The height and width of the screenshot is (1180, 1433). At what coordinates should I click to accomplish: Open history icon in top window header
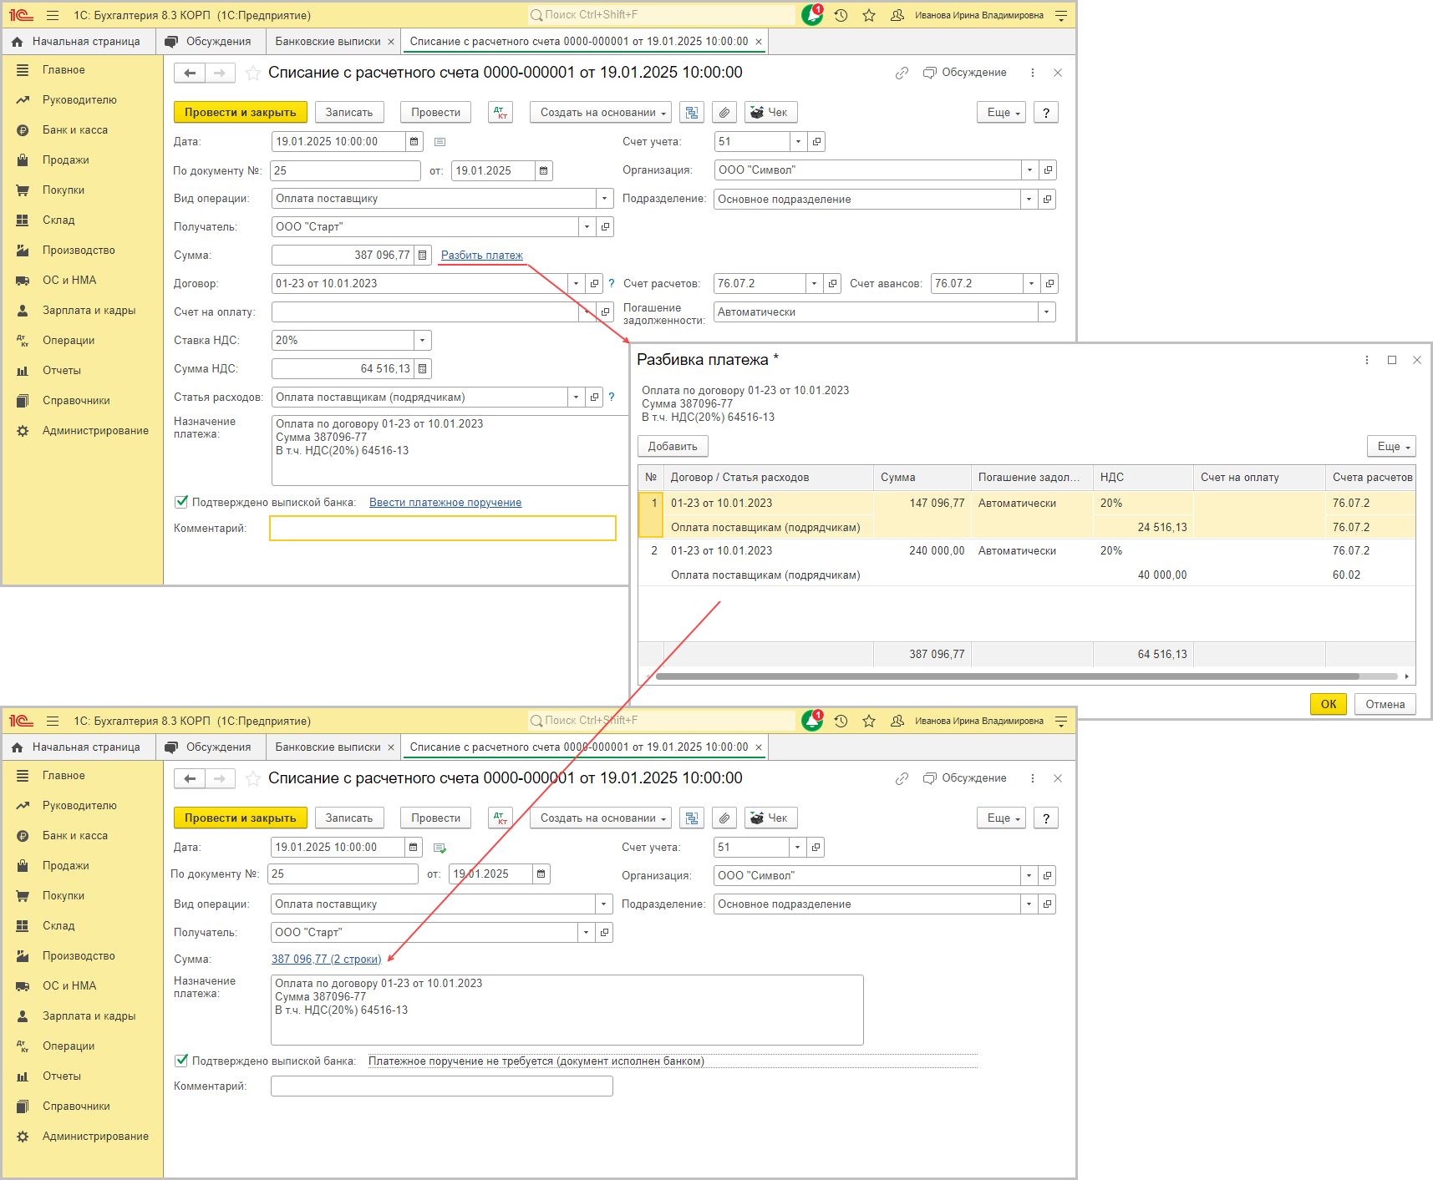coord(841,15)
